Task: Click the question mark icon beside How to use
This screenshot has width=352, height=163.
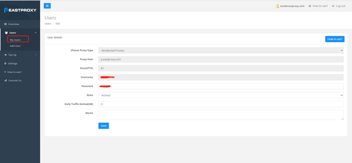Action: (x=5, y=72)
